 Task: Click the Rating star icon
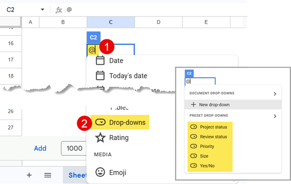coord(100,137)
